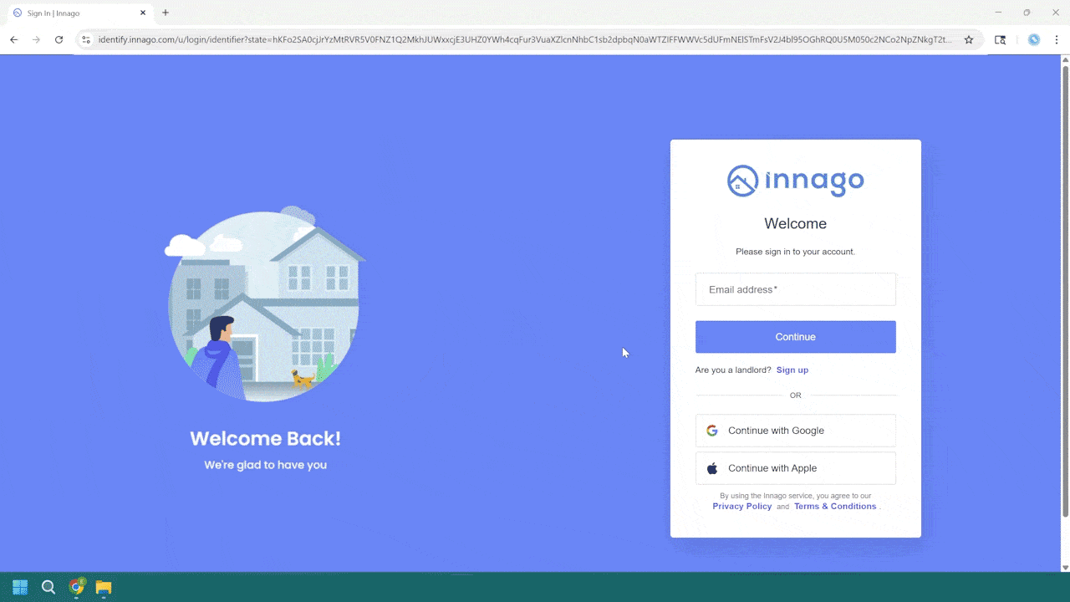1070x602 pixels.
Task: Open a new browser tab
Action: [x=166, y=13]
